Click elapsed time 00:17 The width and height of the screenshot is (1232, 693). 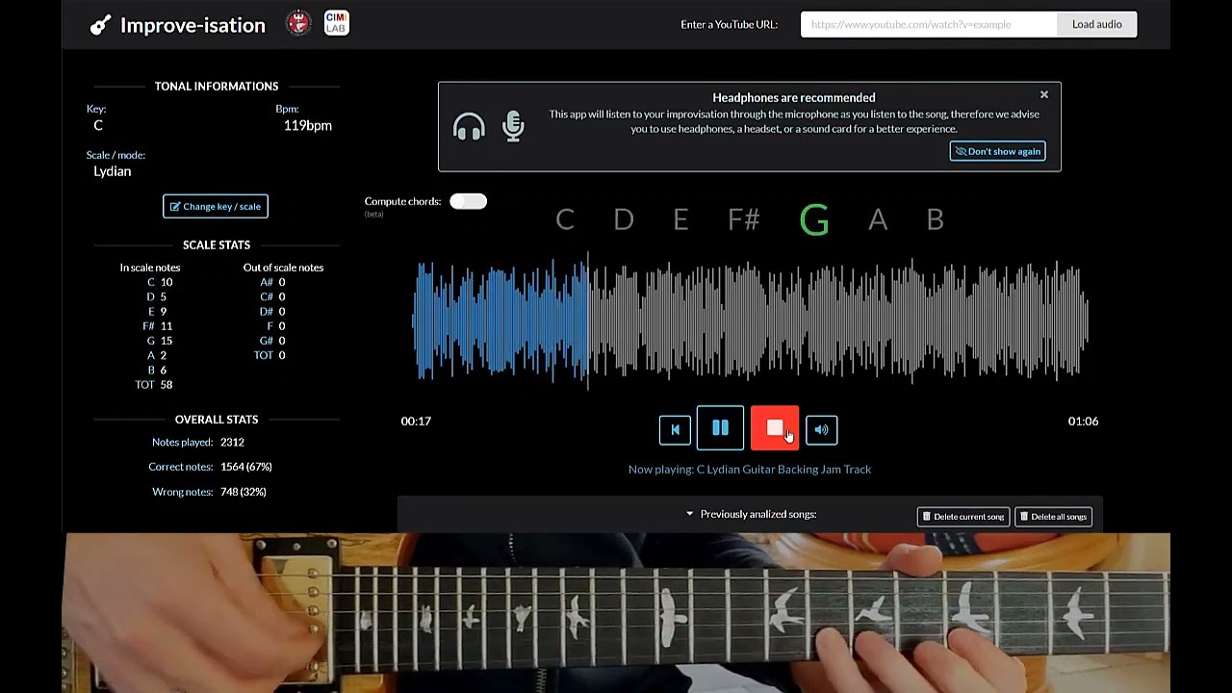(x=416, y=421)
